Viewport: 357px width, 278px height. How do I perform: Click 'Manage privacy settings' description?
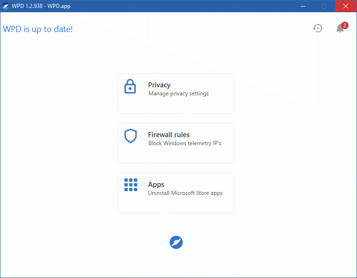(178, 93)
